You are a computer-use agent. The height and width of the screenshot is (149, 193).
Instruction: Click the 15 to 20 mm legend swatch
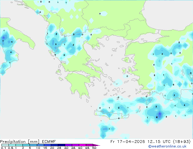pos(47,145)
